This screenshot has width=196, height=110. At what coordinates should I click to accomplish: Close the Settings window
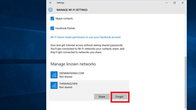tap(183, 3)
